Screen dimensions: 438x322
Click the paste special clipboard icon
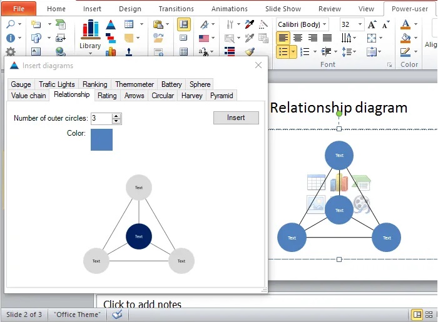click(x=158, y=24)
